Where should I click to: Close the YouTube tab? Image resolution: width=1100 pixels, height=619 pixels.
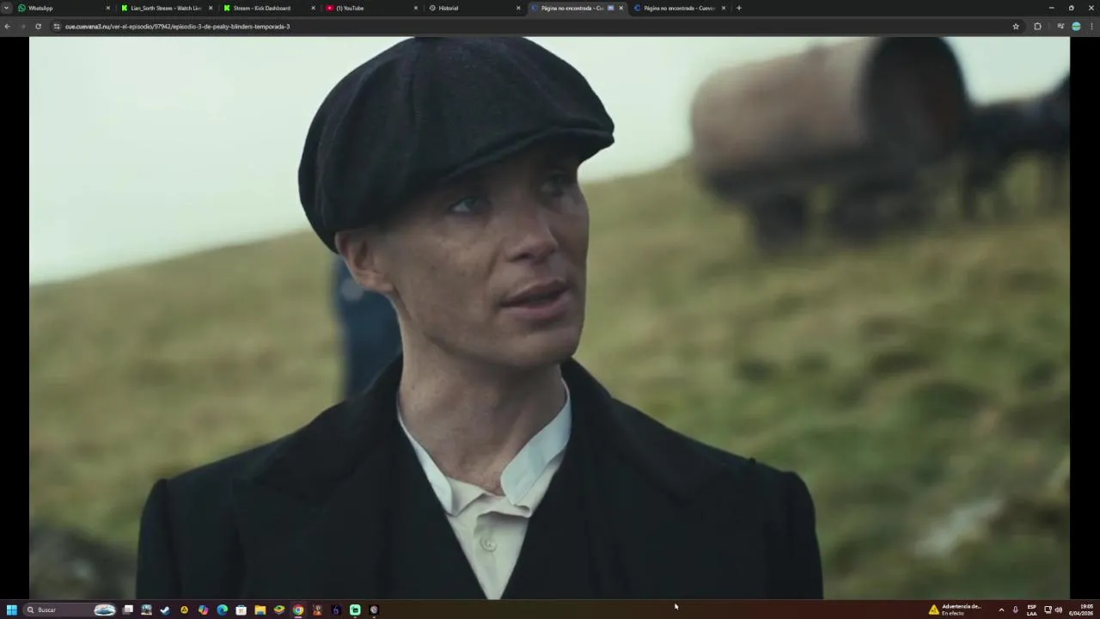coord(415,8)
